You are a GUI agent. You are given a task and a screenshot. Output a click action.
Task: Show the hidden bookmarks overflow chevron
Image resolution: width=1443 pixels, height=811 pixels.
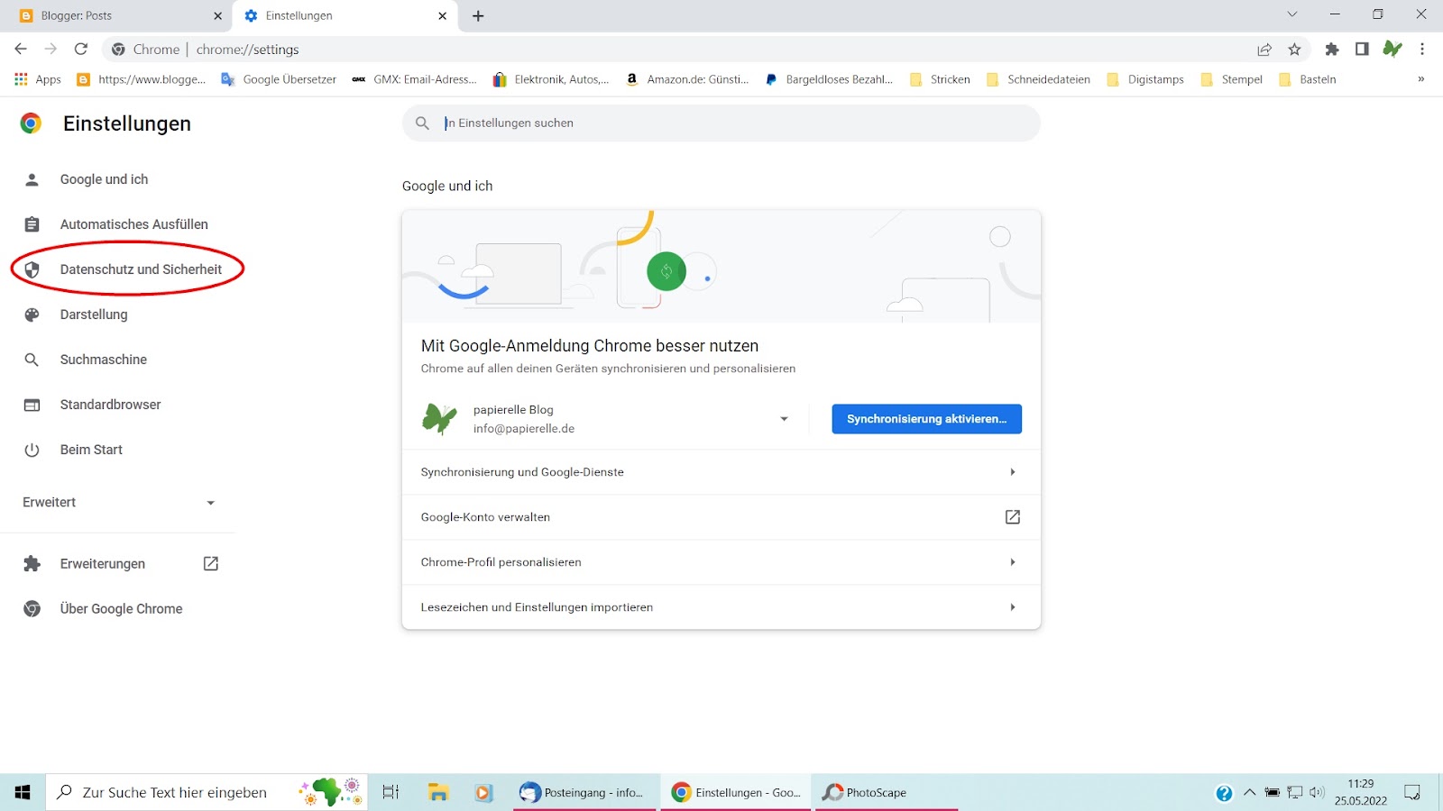point(1420,79)
